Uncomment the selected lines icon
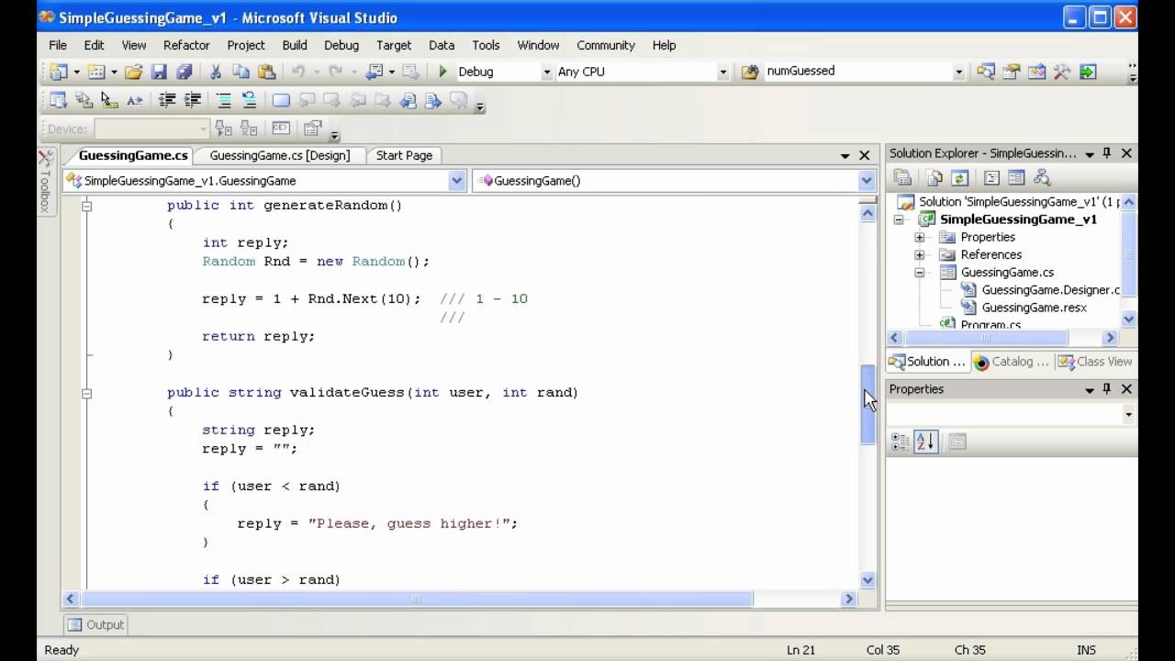 (x=249, y=100)
